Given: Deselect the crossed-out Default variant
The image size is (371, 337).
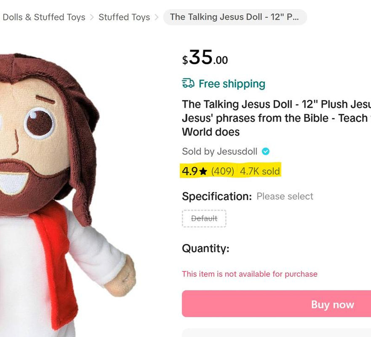Looking at the screenshot, I should coord(204,218).
